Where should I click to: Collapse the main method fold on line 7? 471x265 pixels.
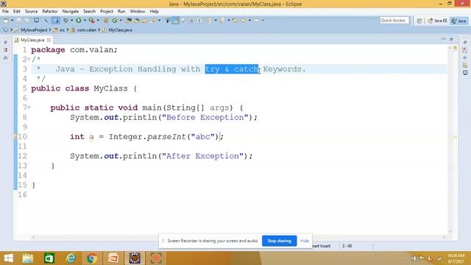(x=29, y=107)
